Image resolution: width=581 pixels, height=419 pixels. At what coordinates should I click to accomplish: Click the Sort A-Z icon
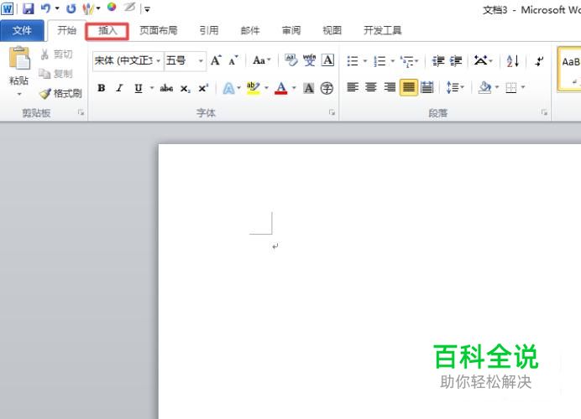click(x=513, y=60)
